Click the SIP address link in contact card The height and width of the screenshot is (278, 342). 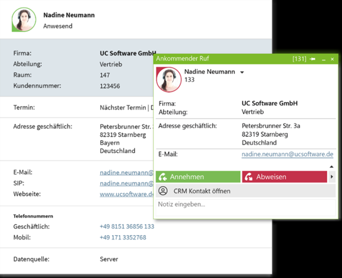coord(127,184)
